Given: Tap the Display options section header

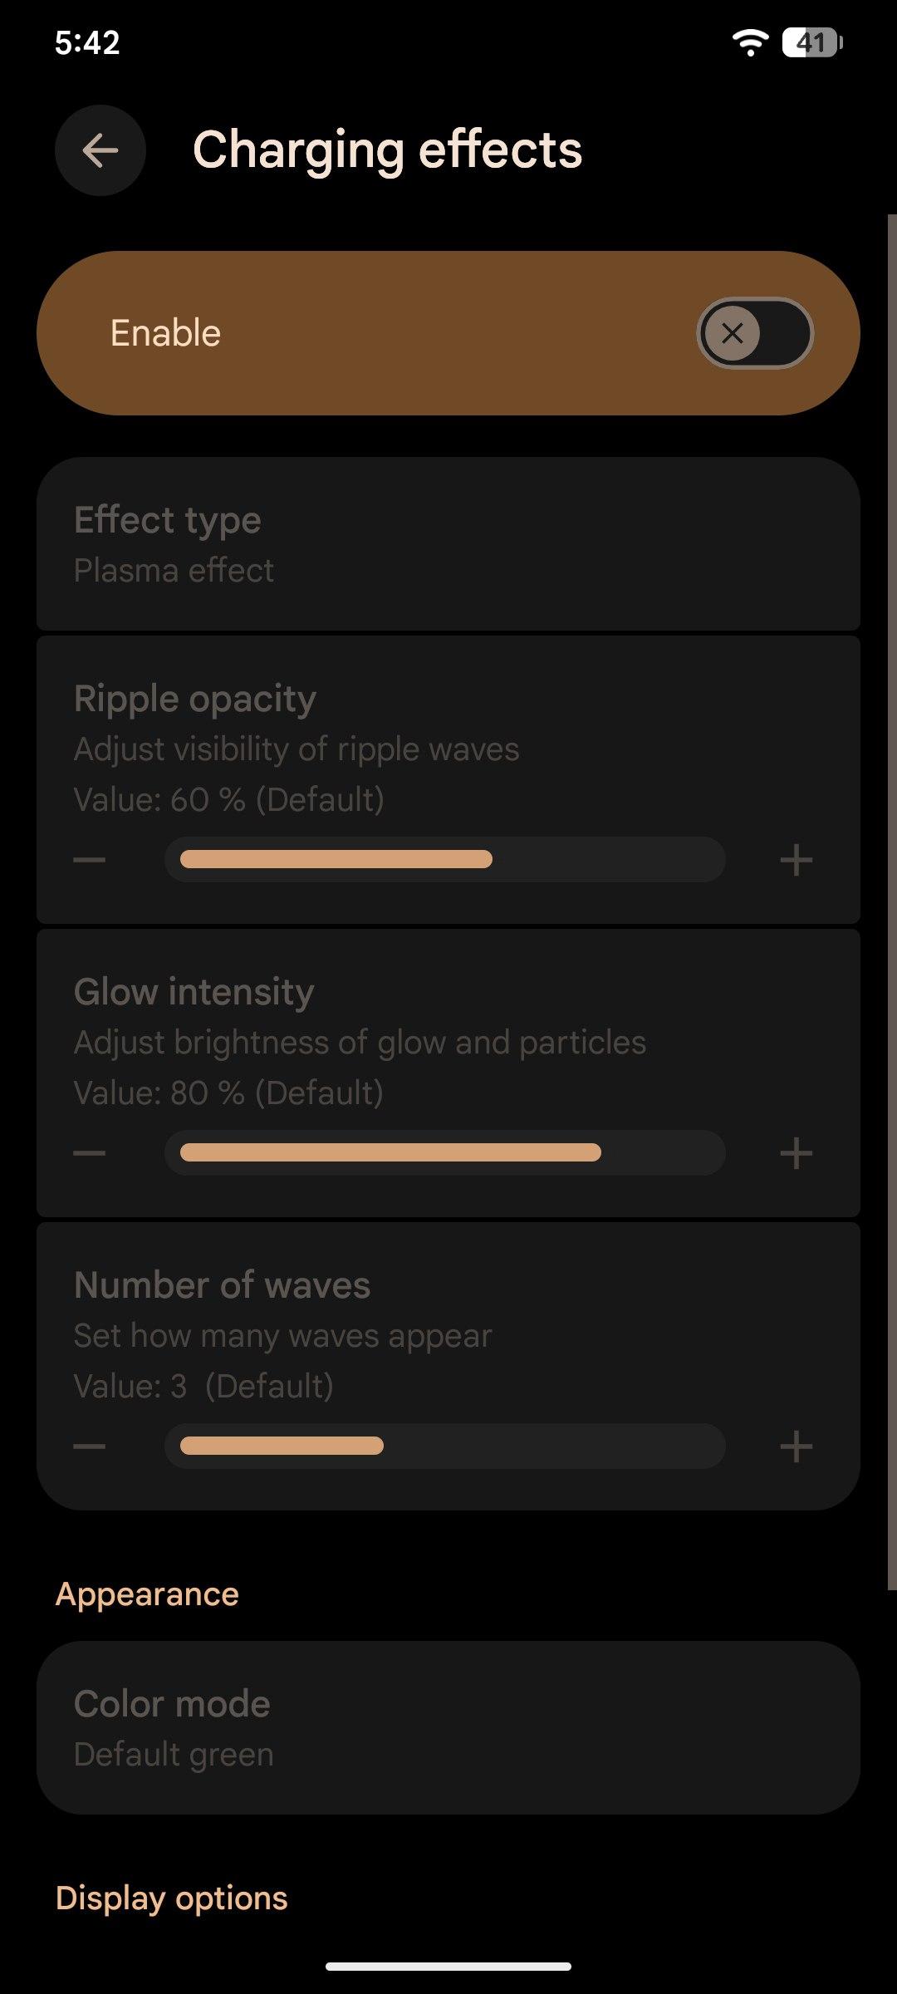Looking at the screenshot, I should tap(171, 1898).
